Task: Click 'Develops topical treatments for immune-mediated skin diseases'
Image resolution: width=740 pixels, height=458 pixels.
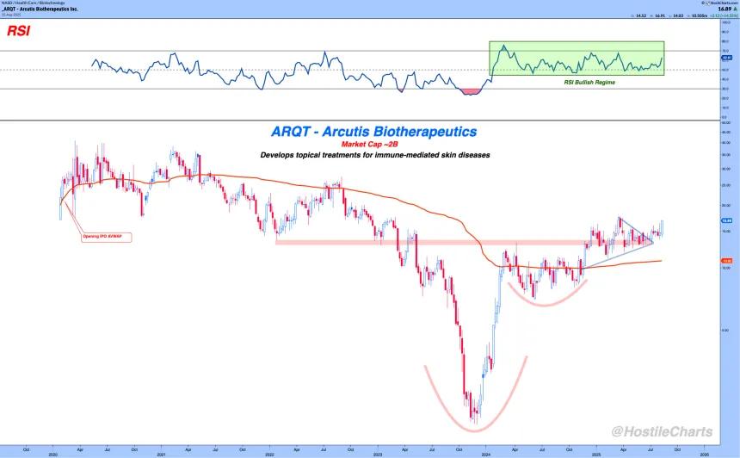Action: point(374,155)
